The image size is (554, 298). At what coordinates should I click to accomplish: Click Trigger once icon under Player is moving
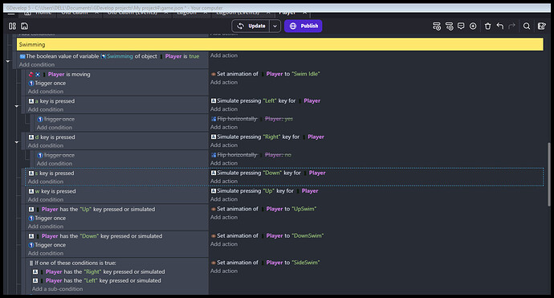31,83
